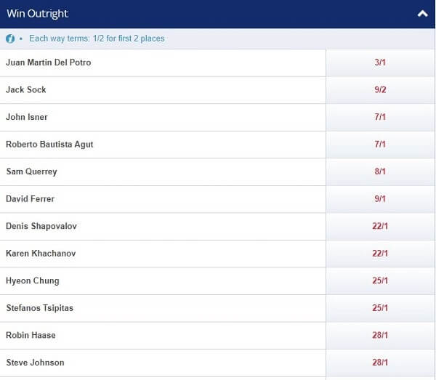Click the blue info icon
This screenshot has width=436, height=380.
click(10, 39)
